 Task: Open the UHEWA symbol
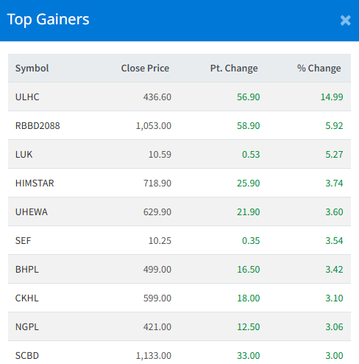click(x=32, y=211)
